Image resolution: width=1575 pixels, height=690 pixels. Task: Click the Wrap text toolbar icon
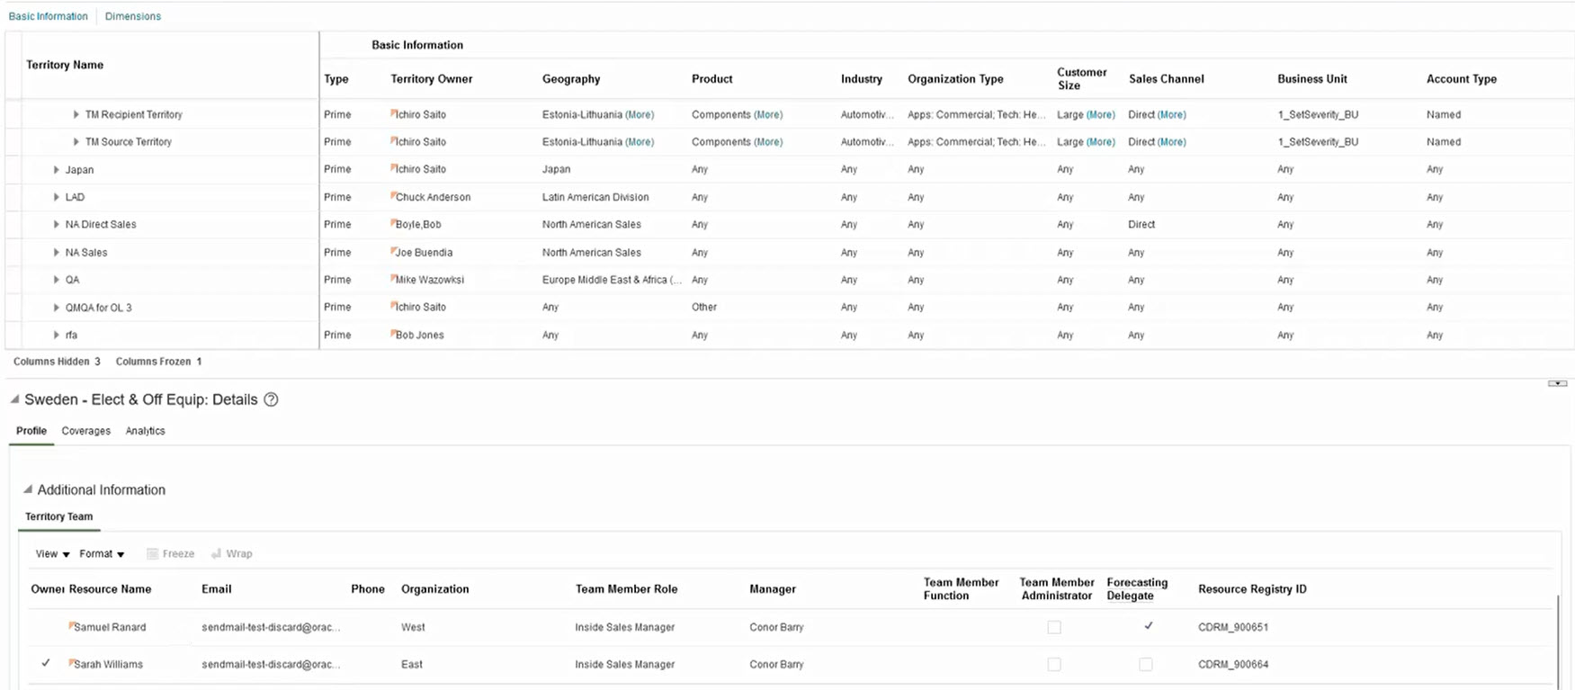click(x=216, y=554)
